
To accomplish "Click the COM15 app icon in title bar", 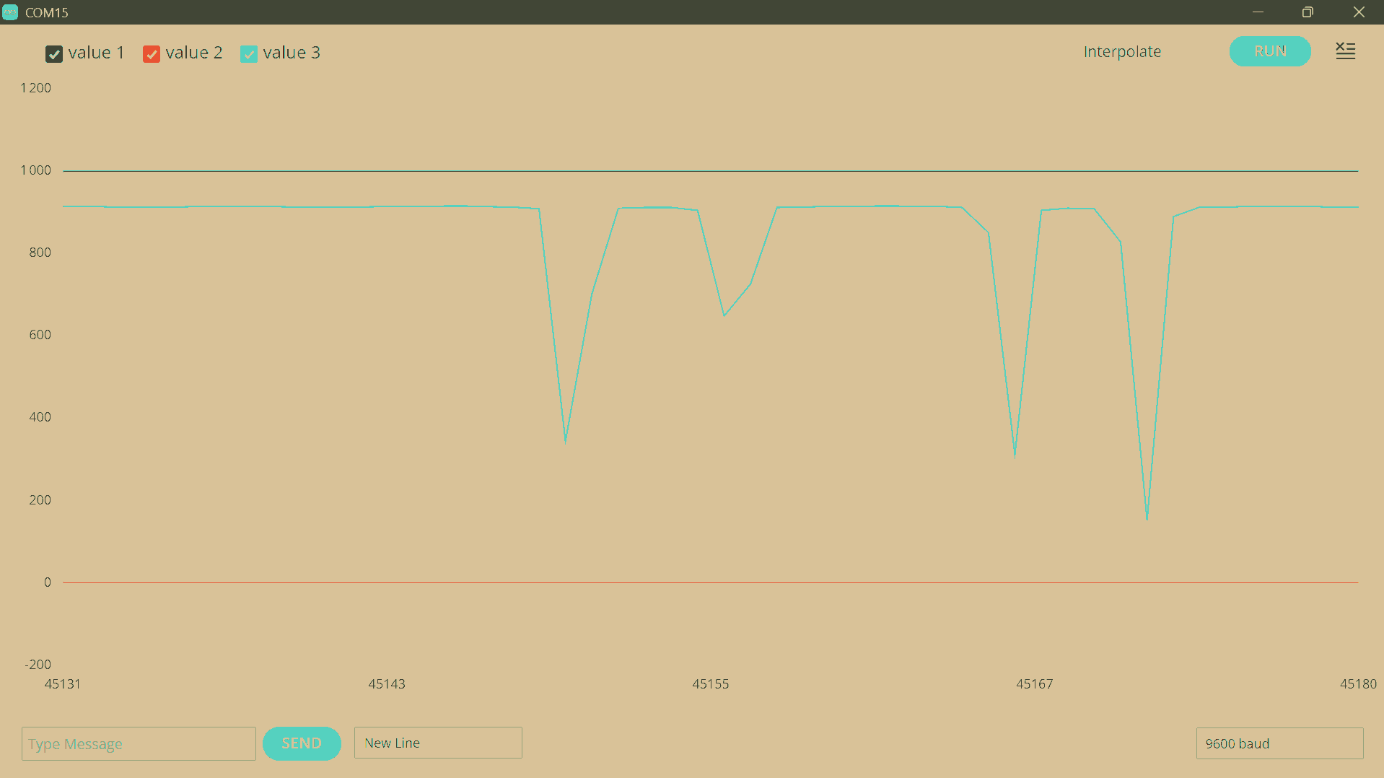I will 10,12.
